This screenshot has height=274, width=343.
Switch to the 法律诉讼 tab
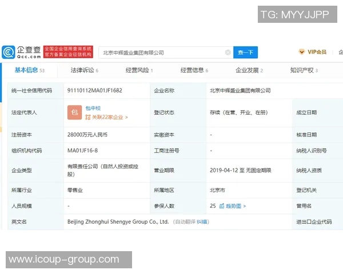click(85, 70)
